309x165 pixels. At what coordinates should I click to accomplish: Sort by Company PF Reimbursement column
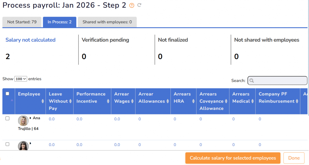click(297, 101)
